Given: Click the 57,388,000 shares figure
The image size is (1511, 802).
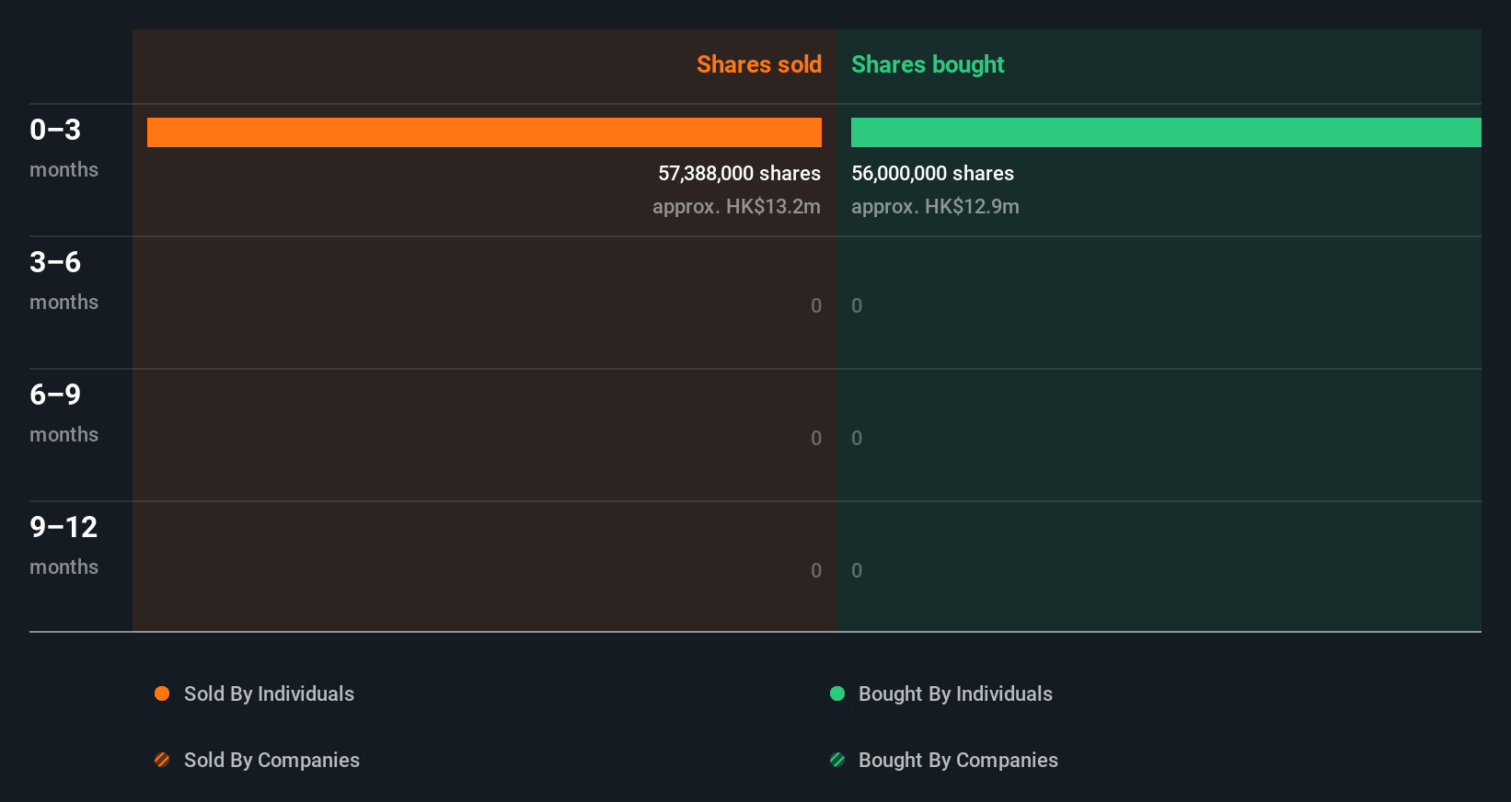Looking at the screenshot, I should 739,173.
